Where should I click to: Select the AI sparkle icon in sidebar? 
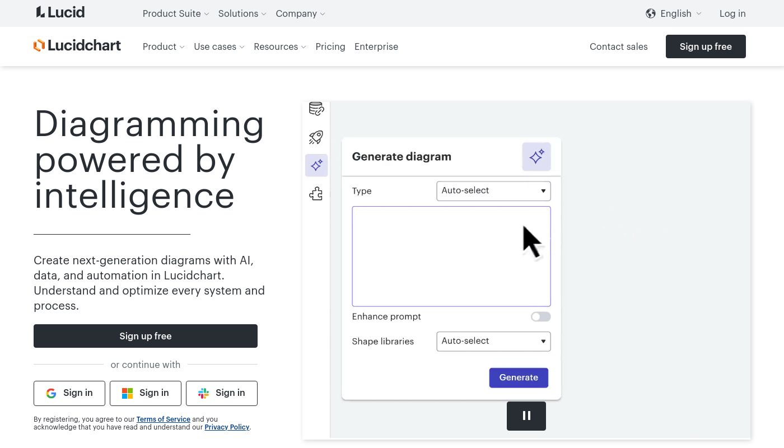point(316,165)
